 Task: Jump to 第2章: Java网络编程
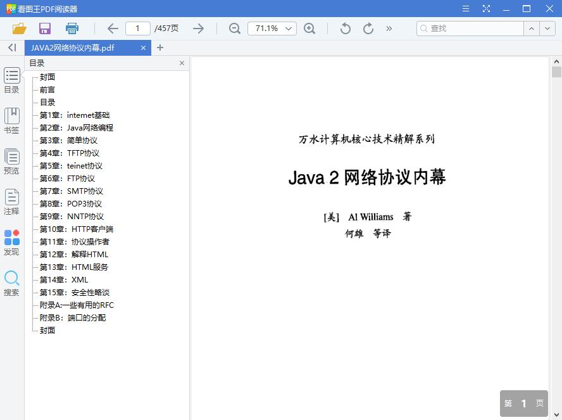point(77,128)
